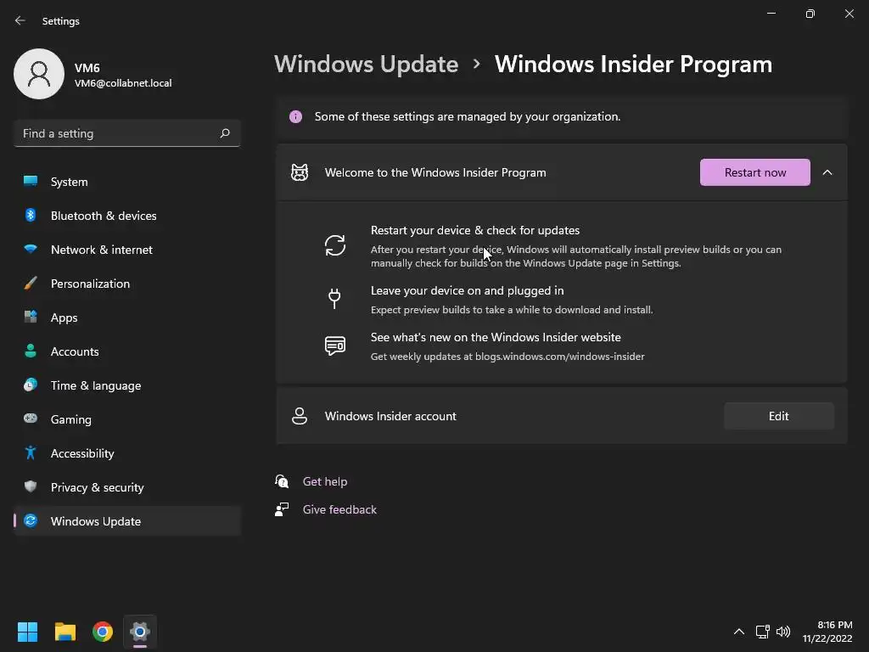Viewport: 869px width, 652px height.
Task: Collapse the Windows Insider Program welcome section
Action: [x=827, y=172]
